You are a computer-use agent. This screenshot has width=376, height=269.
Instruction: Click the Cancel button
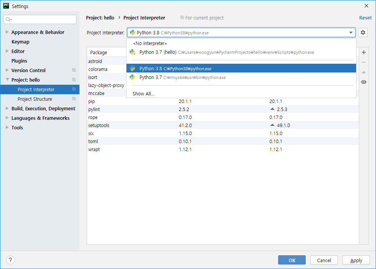pos(324,260)
